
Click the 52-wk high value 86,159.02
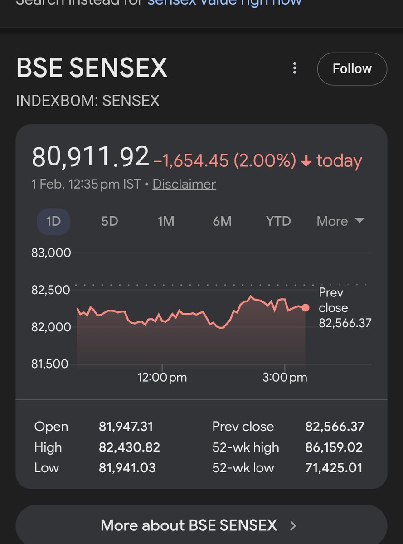tap(334, 447)
